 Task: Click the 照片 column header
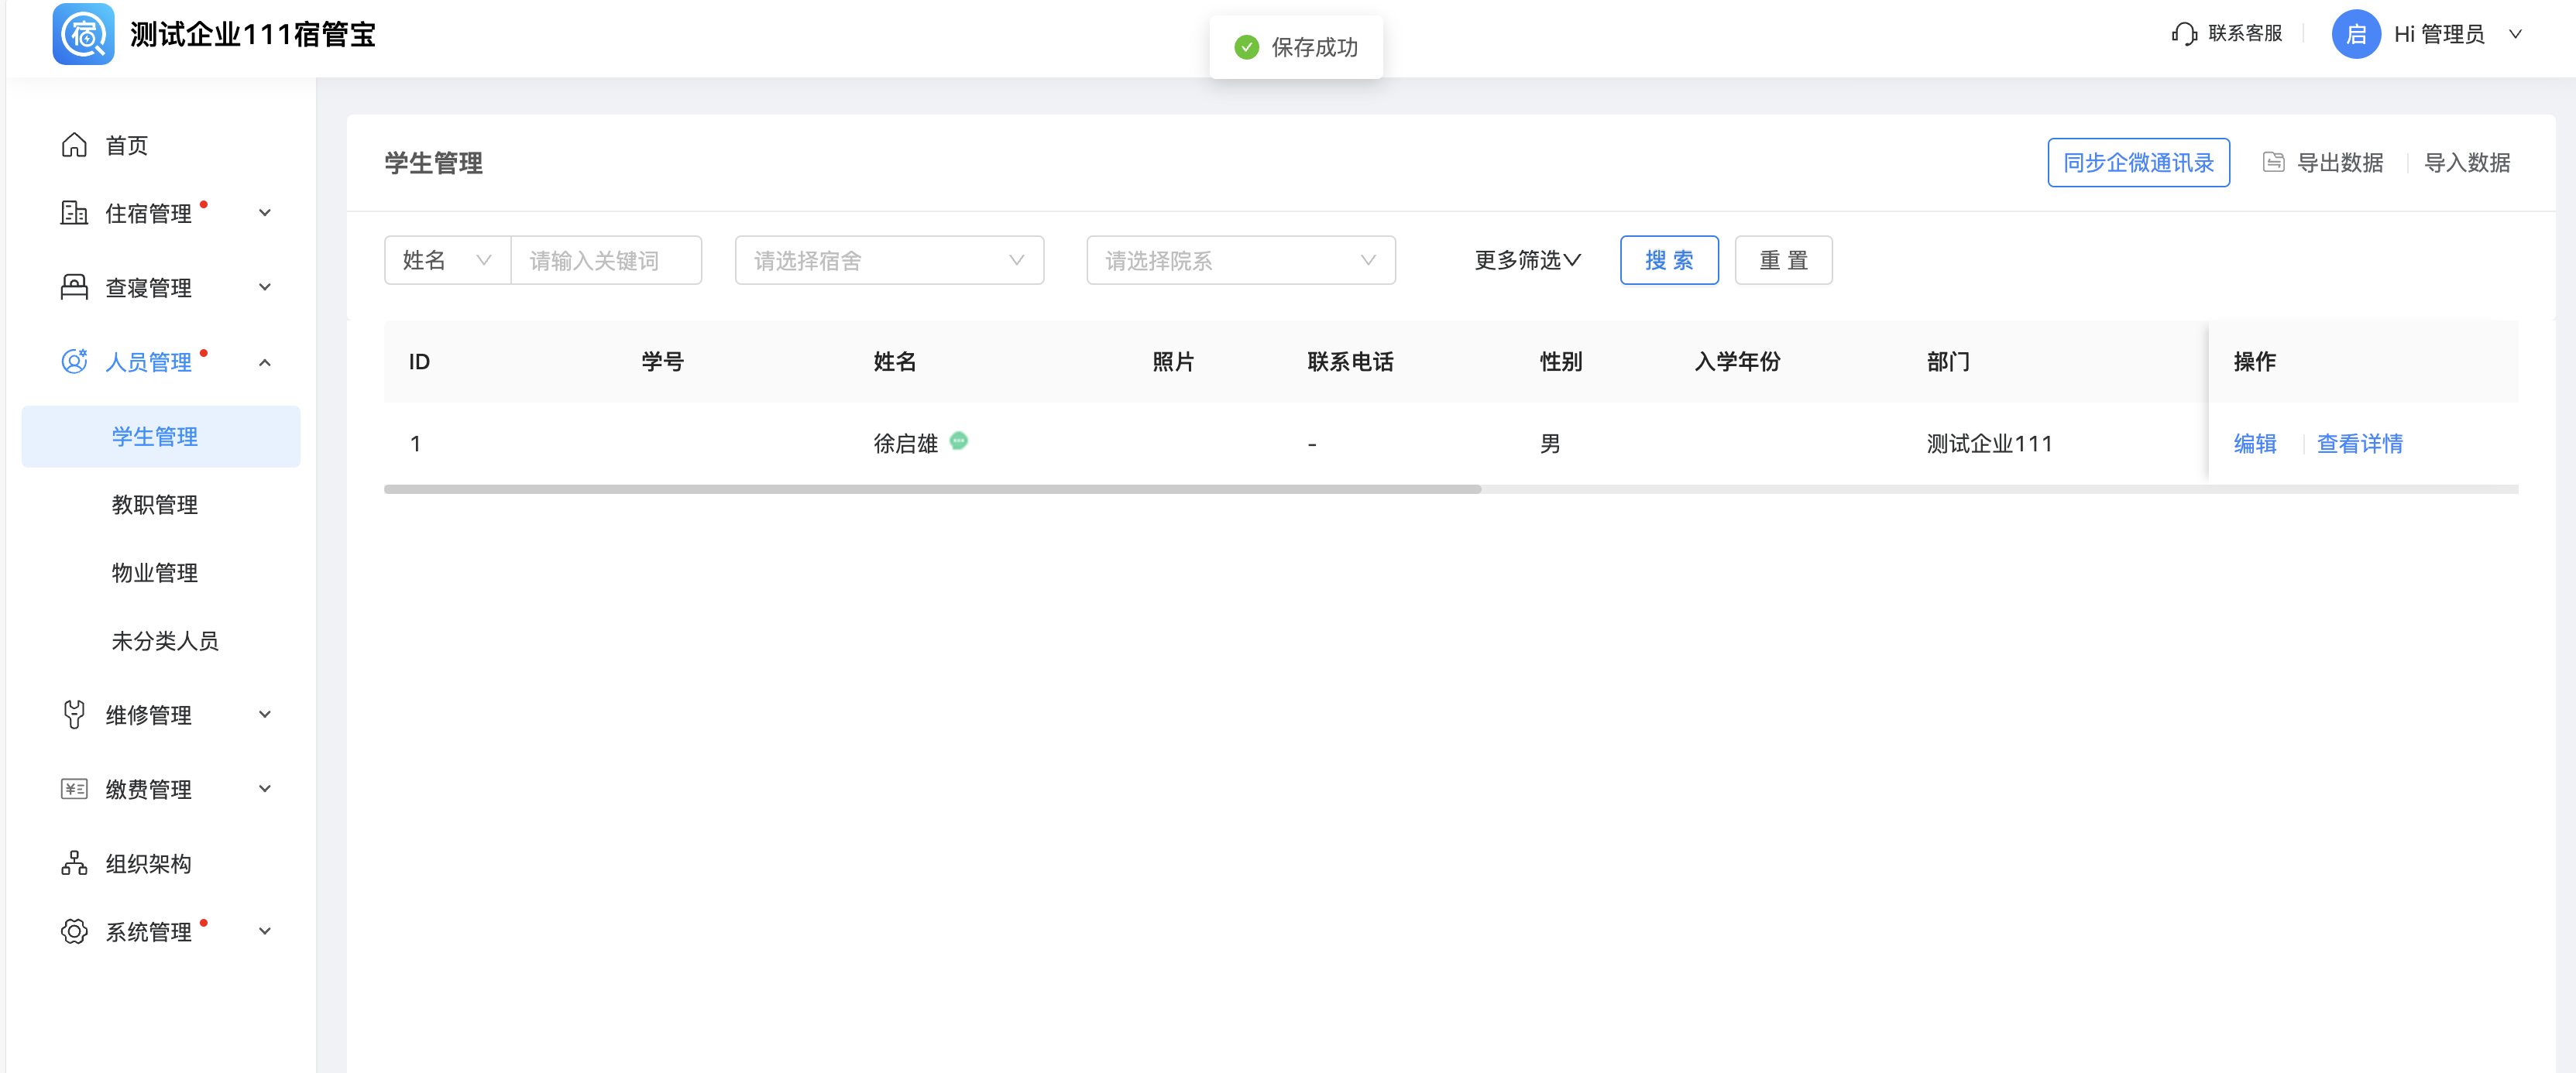tap(1173, 361)
